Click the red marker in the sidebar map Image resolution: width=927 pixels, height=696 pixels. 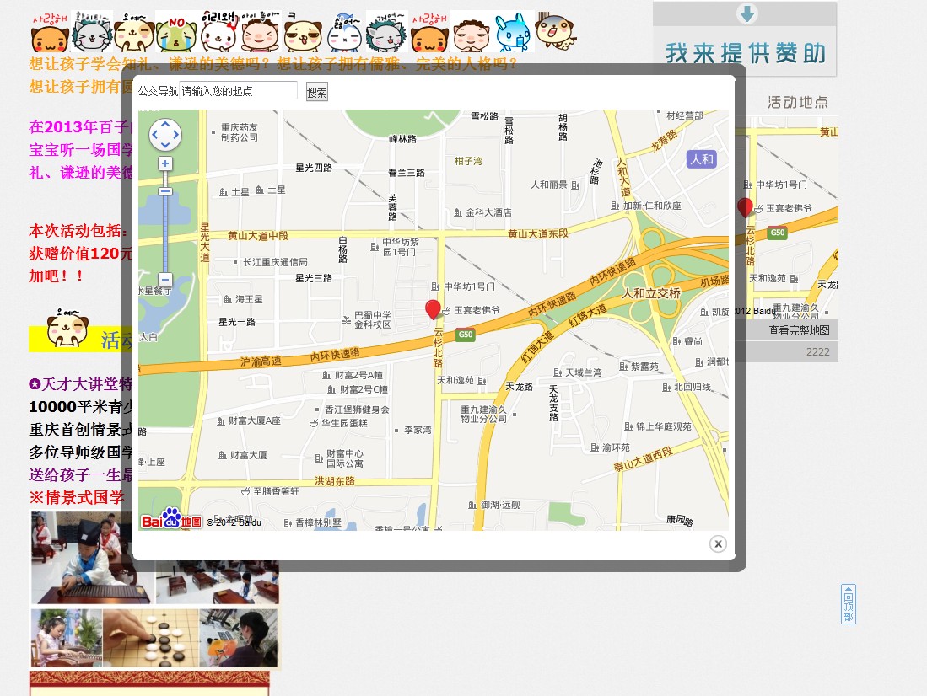tap(745, 207)
